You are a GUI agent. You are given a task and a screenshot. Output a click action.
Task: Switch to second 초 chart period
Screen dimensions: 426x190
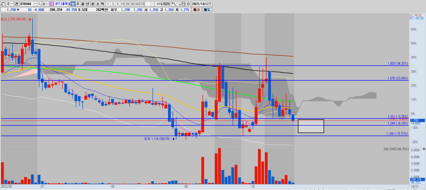click(97, 4)
